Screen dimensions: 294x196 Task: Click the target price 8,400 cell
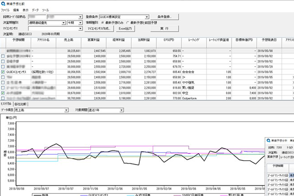coord(244,88)
